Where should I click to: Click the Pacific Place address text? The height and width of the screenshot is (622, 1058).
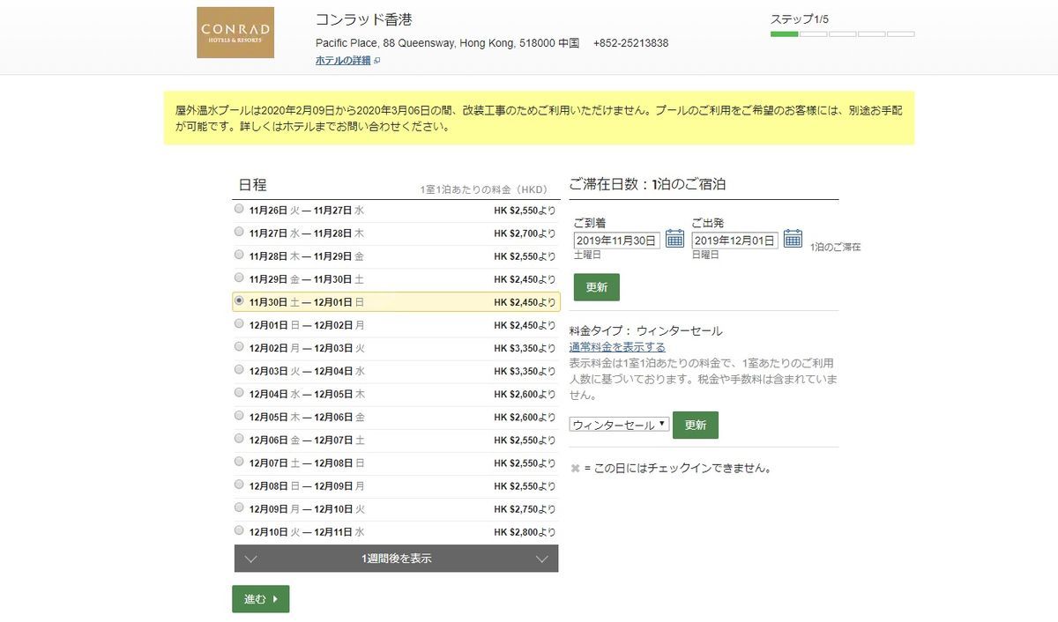pos(447,43)
